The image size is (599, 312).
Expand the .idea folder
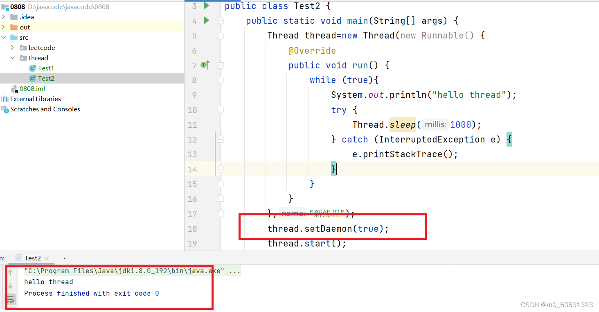coord(4,17)
